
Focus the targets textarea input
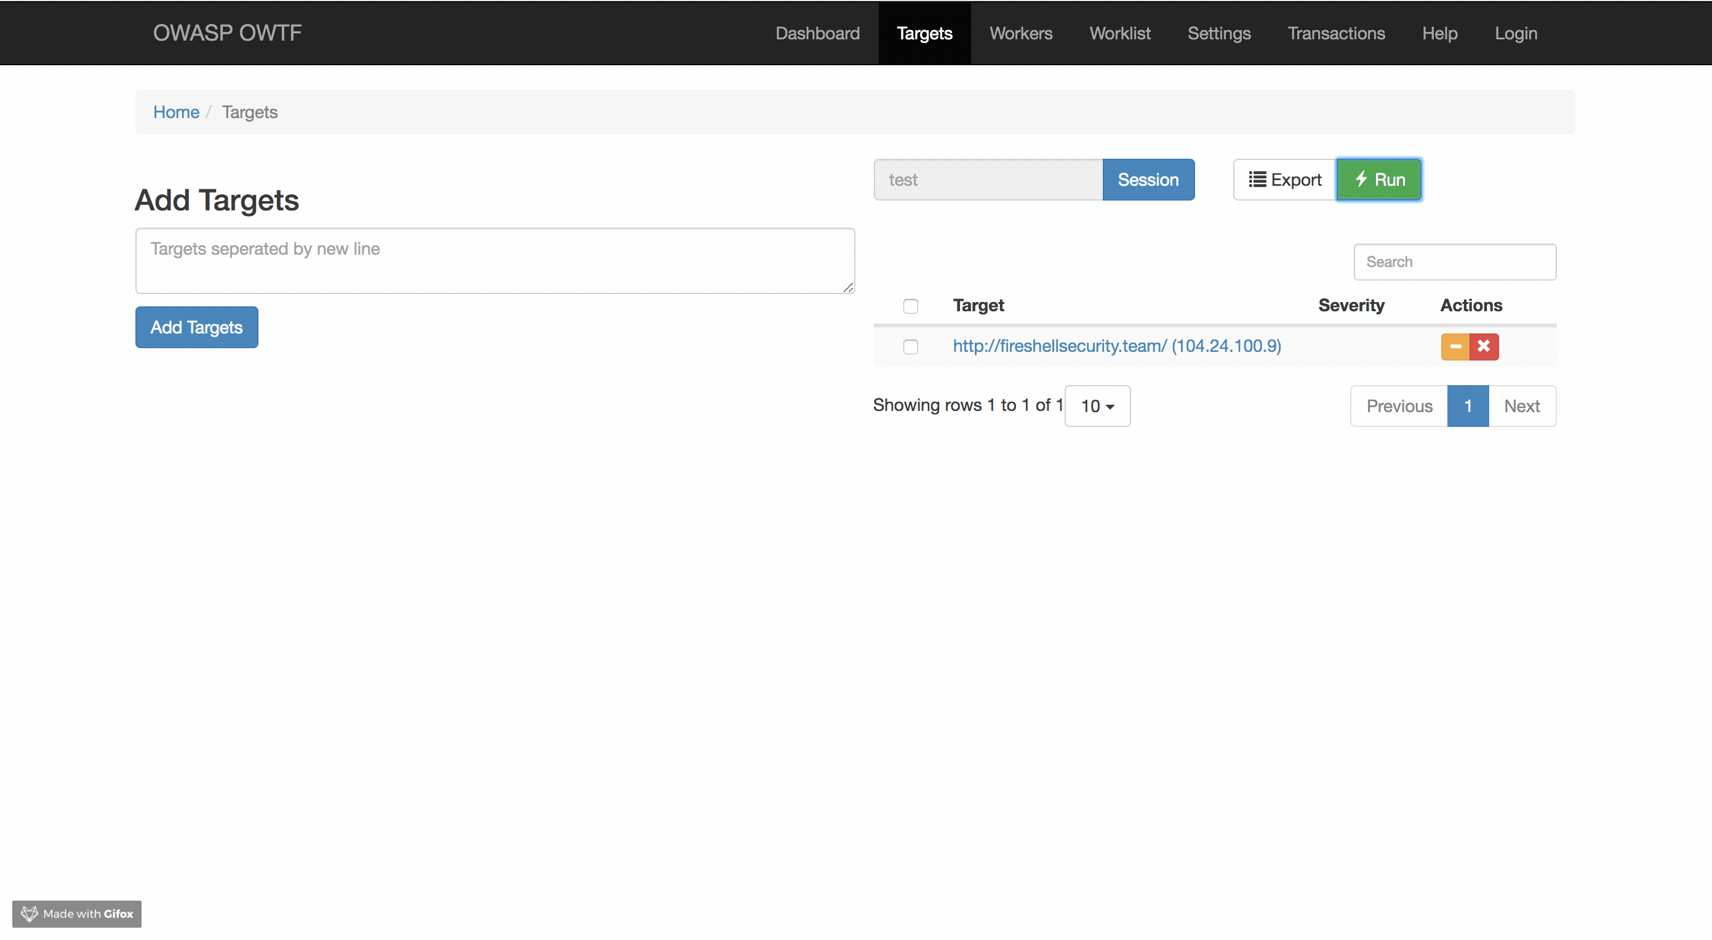click(x=494, y=260)
